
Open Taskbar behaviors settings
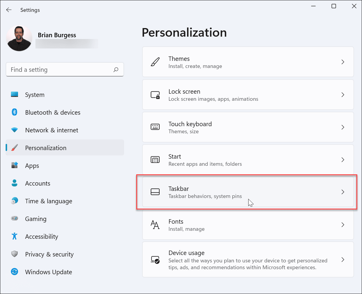[x=248, y=192]
